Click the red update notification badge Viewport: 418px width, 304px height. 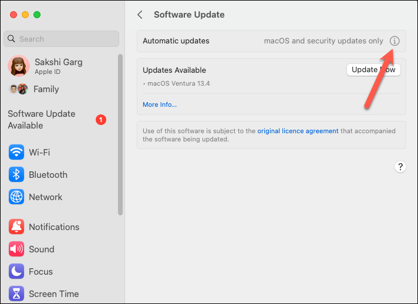(101, 120)
